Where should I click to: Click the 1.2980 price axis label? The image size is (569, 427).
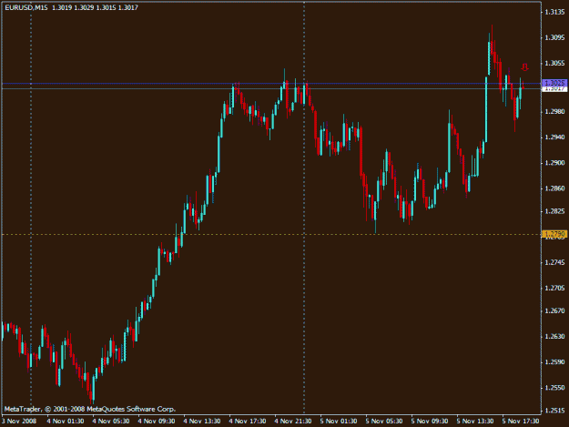tap(554, 112)
